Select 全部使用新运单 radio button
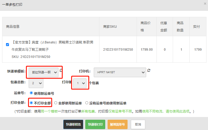 point(56,103)
